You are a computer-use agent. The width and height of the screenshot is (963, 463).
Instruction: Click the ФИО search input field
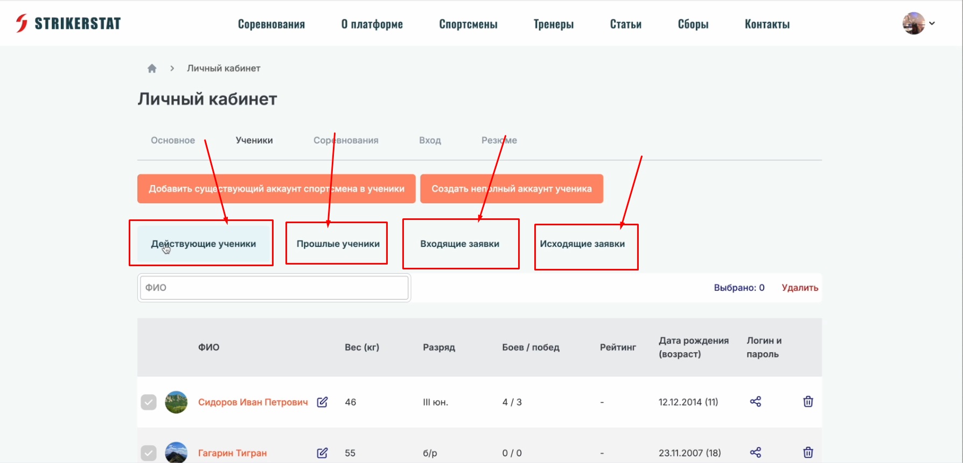(x=274, y=288)
